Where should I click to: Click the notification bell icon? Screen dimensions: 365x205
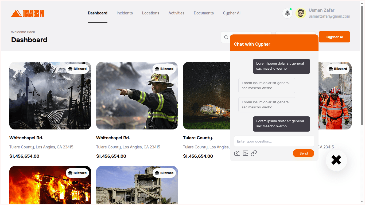[x=287, y=13]
